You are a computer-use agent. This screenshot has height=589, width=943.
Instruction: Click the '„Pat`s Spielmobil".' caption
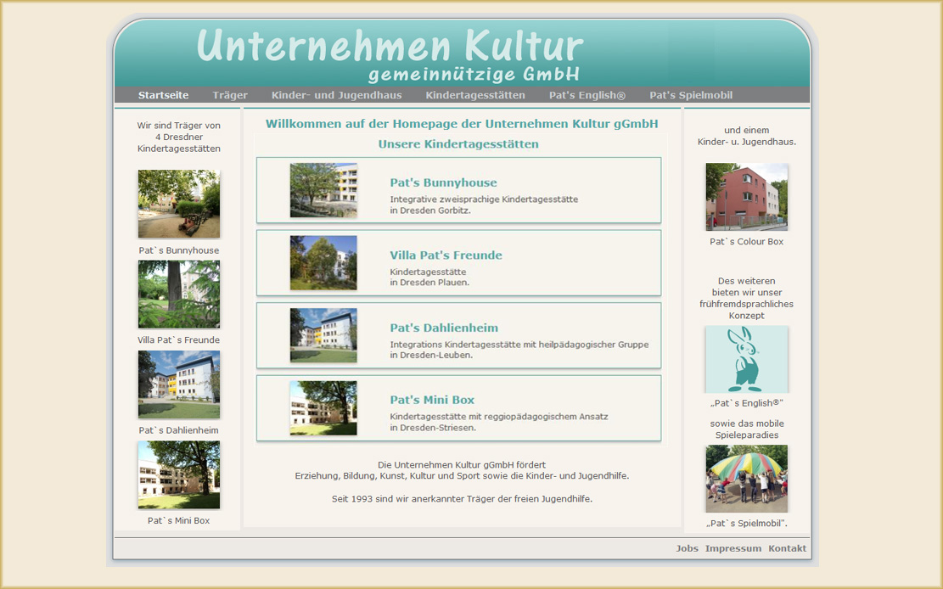(746, 524)
